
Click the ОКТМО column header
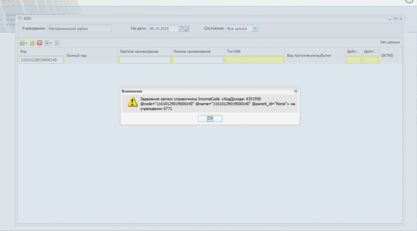(x=387, y=55)
